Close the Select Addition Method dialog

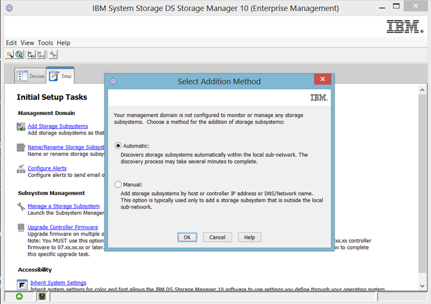click(x=323, y=79)
